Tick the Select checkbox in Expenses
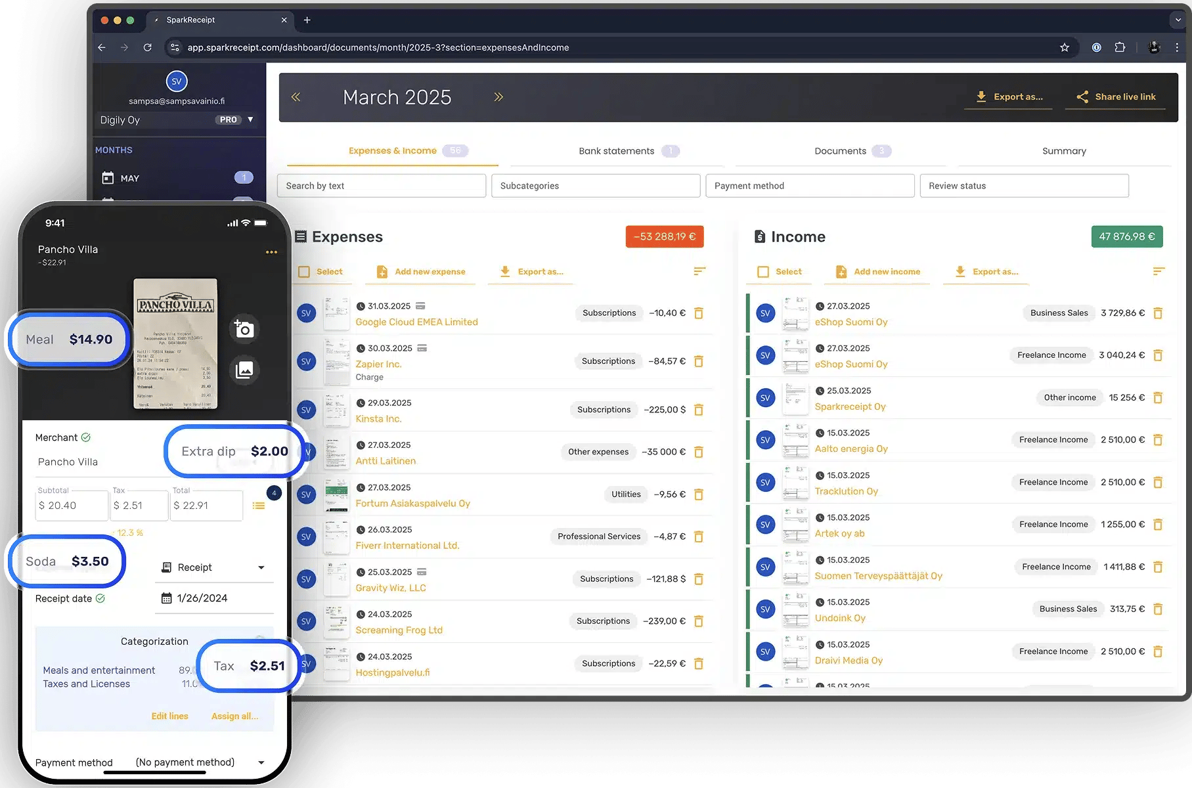1192x788 pixels. pyautogui.click(x=304, y=272)
